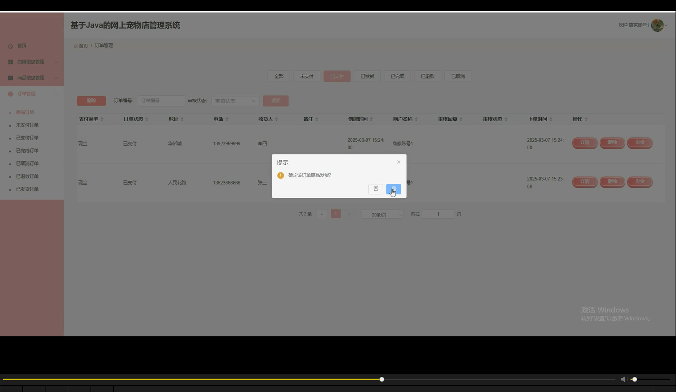Image resolution: width=676 pixels, height=392 pixels.
Task: Select the 已支付 order filter tab
Action: tap(337, 76)
